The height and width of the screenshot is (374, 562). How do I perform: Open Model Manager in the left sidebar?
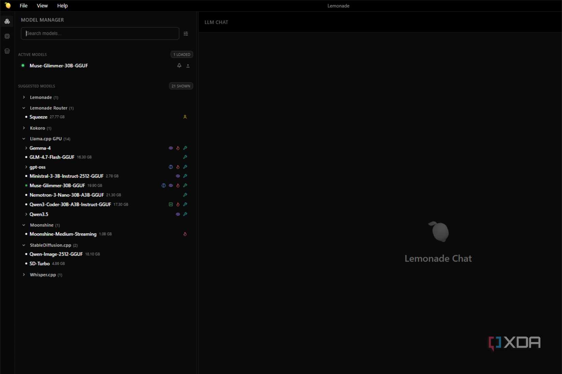coord(7,21)
